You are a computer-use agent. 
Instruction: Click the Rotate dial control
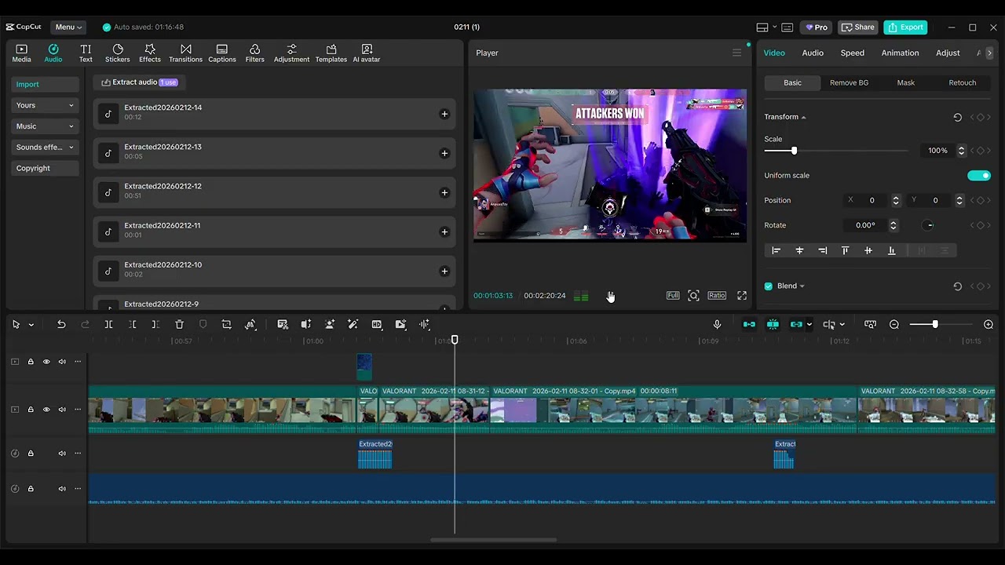(x=930, y=225)
